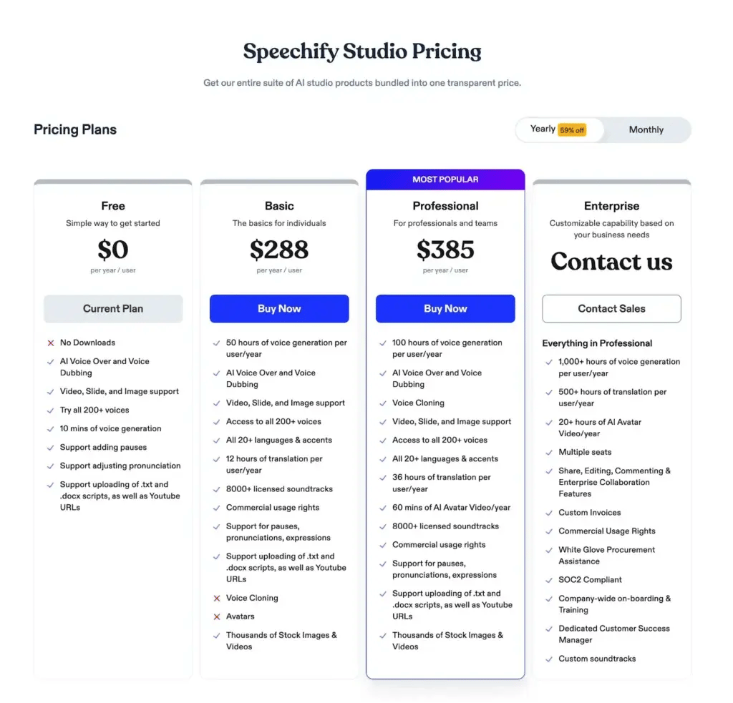Click checkmark beside Multiple seats
The height and width of the screenshot is (703, 733).
(549, 453)
